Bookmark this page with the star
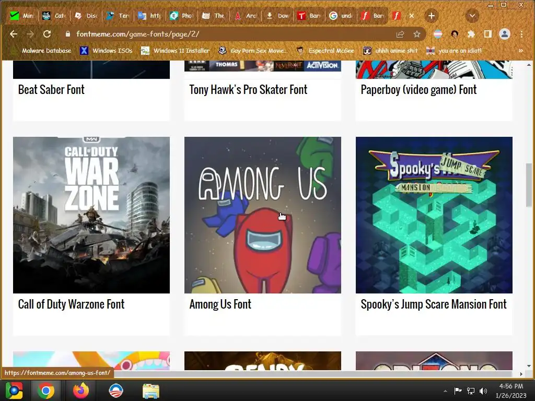Image resolution: width=535 pixels, height=401 pixels. coord(416,34)
